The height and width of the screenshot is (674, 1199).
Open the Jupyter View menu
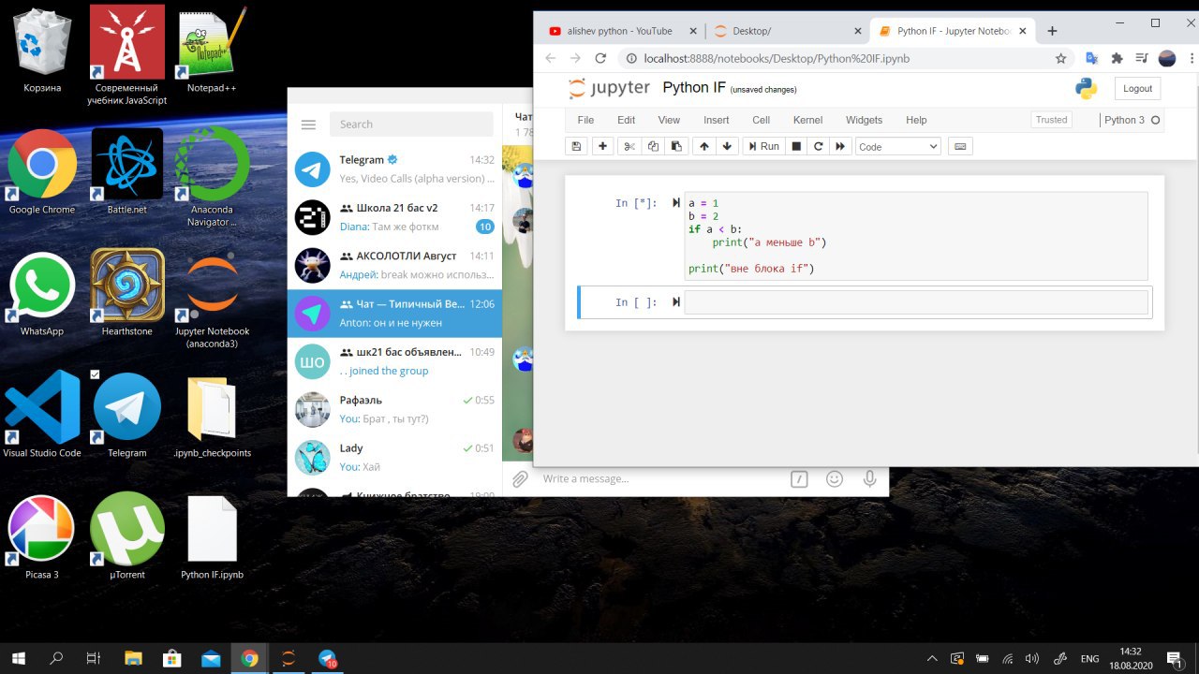(669, 120)
